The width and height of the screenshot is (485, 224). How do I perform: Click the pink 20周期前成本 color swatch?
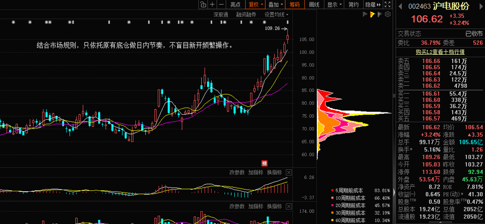tap(332, 206)
